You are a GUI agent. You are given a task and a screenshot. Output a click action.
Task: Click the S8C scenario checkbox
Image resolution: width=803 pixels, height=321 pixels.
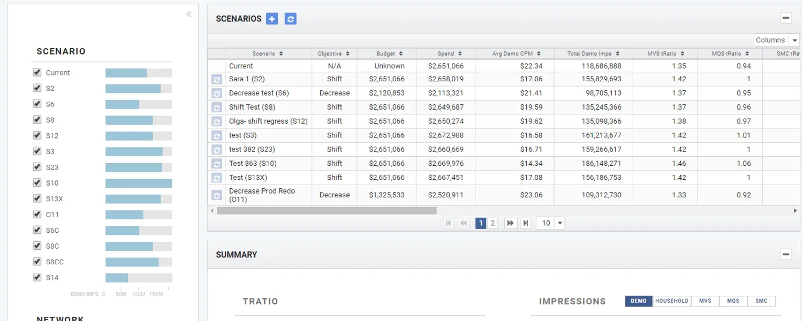[x=37, y=246]
